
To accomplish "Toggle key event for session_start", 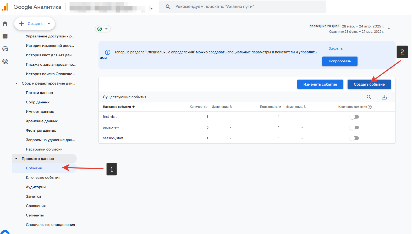I will [354, 138].
